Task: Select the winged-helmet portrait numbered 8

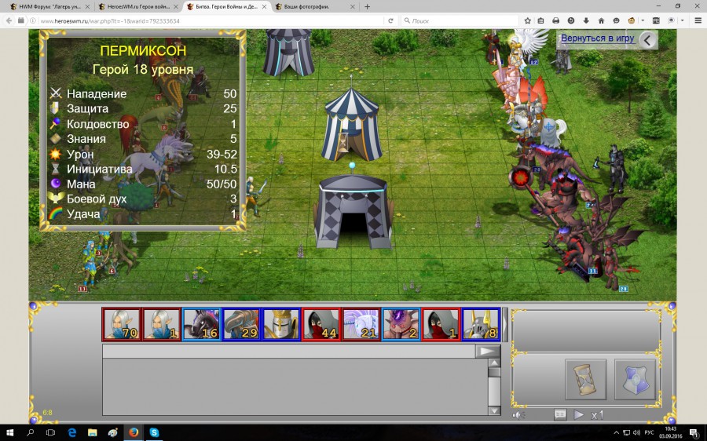Action: [481, 324]
